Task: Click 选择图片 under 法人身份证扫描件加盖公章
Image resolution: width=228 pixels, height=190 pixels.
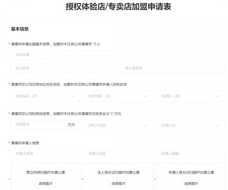Action: coord(118,184)
